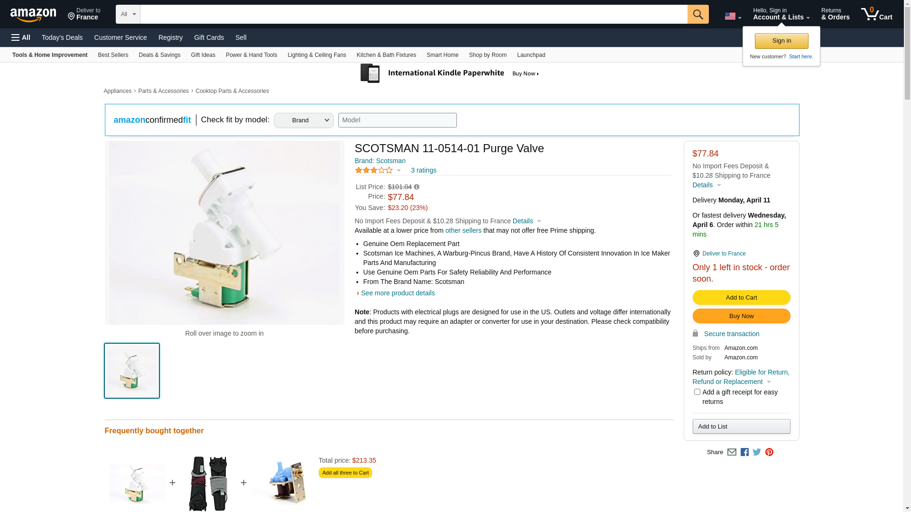Viewport: 911px width, 512px height.
Task: Click the Amazon logo
Action: (33, 15)
